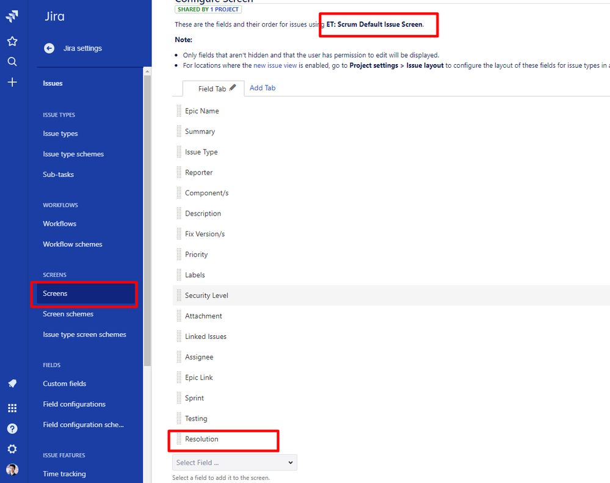Open Time tracking settings
Viewport: 610px width, 483px height.
(x=64, y=474)
